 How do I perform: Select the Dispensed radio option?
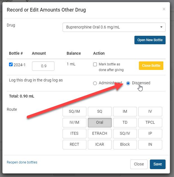point(128,83)
